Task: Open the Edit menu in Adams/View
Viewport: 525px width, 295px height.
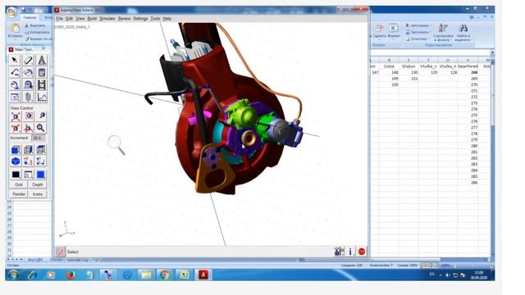Action: (x=69, y=18)
